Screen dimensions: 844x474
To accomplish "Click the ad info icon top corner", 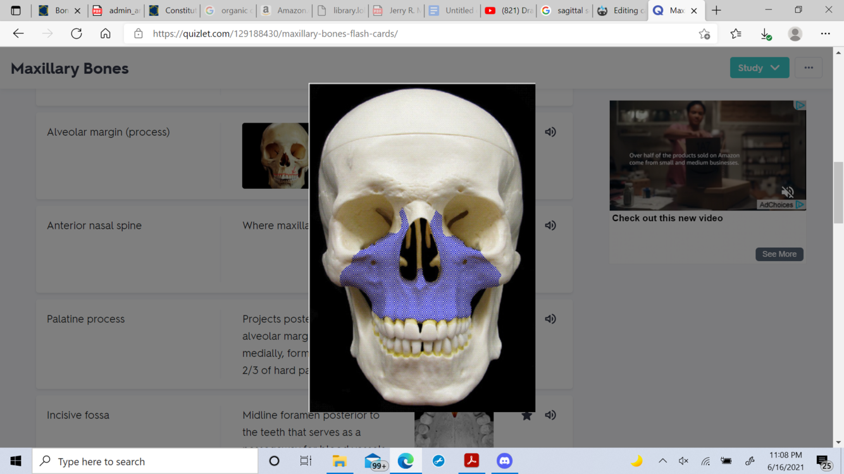I will pyautogui.click(x=800, y=105).
